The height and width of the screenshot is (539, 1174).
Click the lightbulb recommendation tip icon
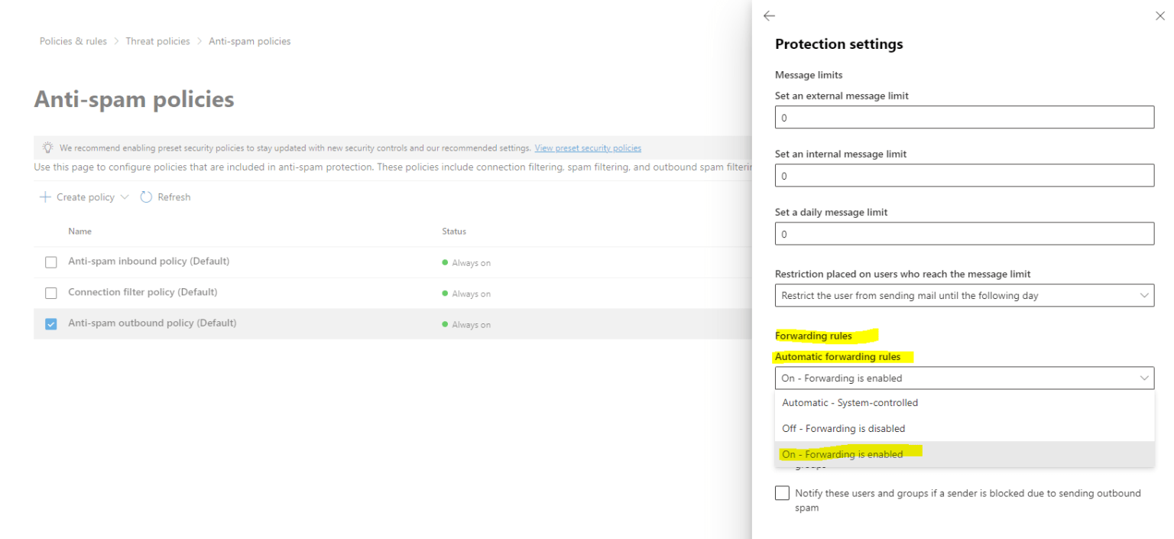(x=47, y=147)
